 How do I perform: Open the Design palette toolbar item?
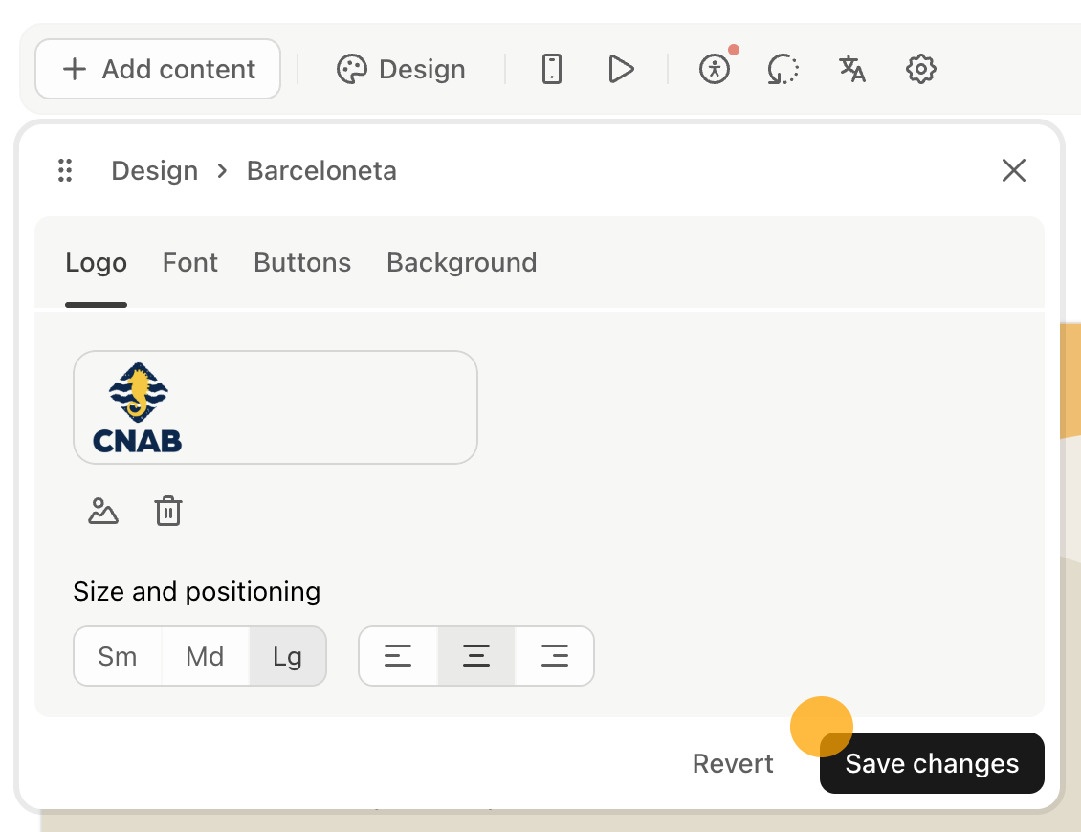401,69
